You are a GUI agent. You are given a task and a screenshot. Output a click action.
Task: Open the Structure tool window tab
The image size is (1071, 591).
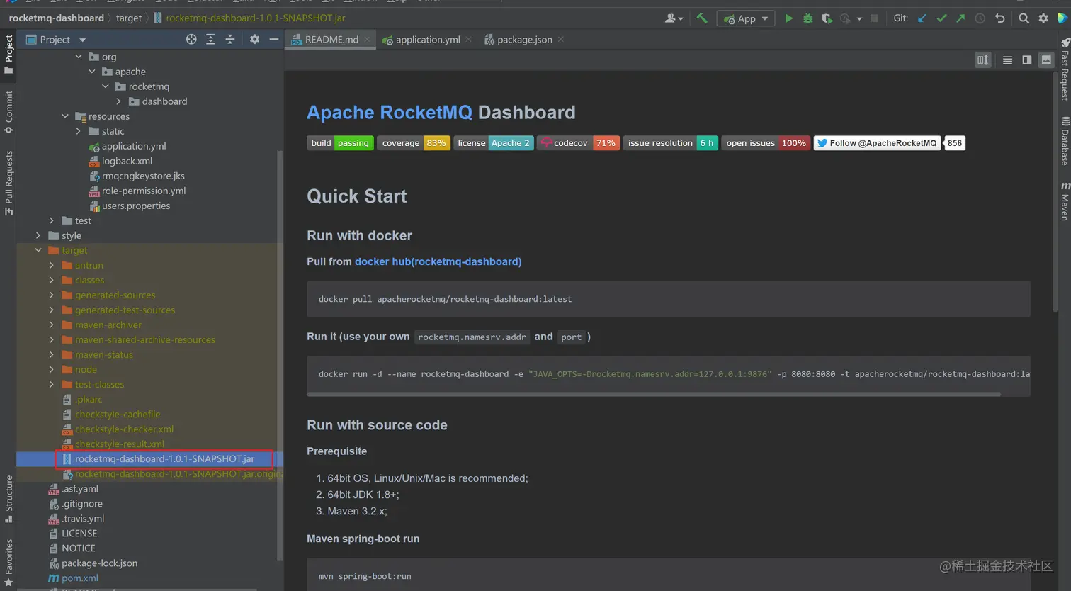[8, 499]
